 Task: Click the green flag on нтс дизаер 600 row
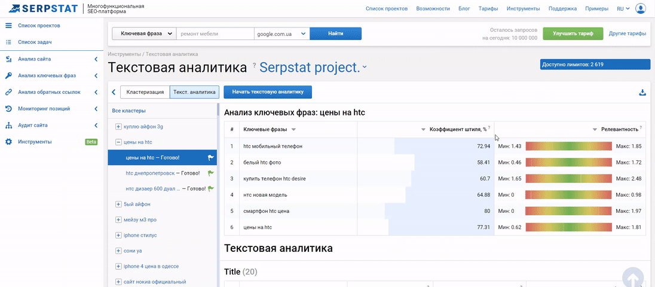pos(211,188)
